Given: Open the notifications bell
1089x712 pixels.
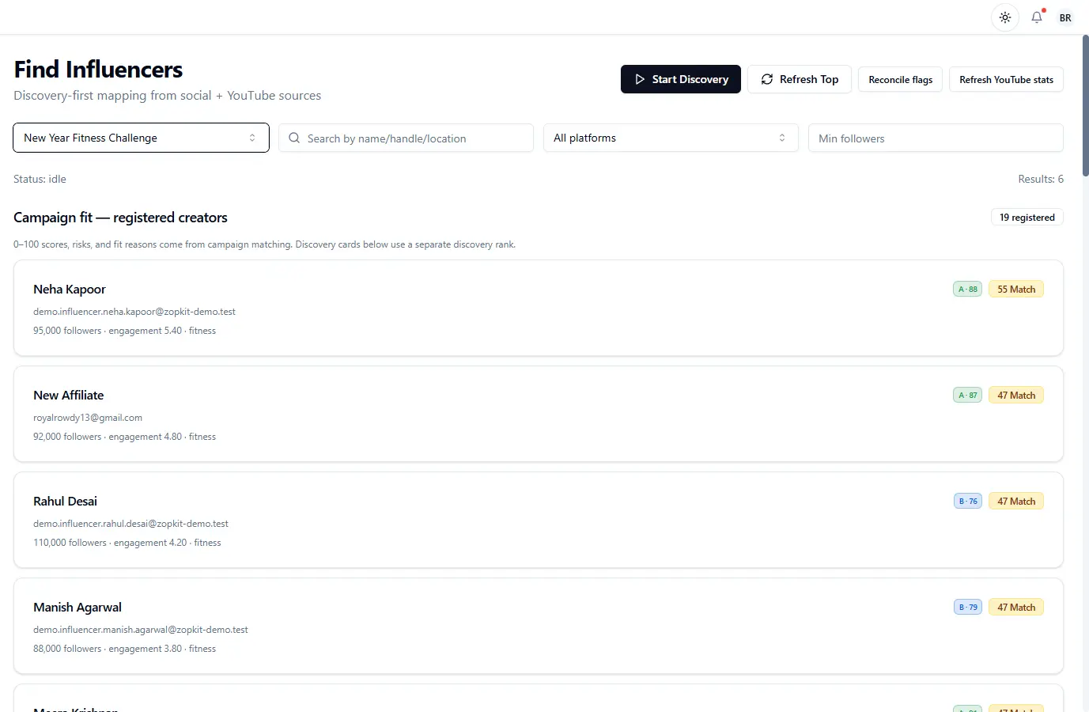Looking at the screenshot, I should pos(1037,17).
